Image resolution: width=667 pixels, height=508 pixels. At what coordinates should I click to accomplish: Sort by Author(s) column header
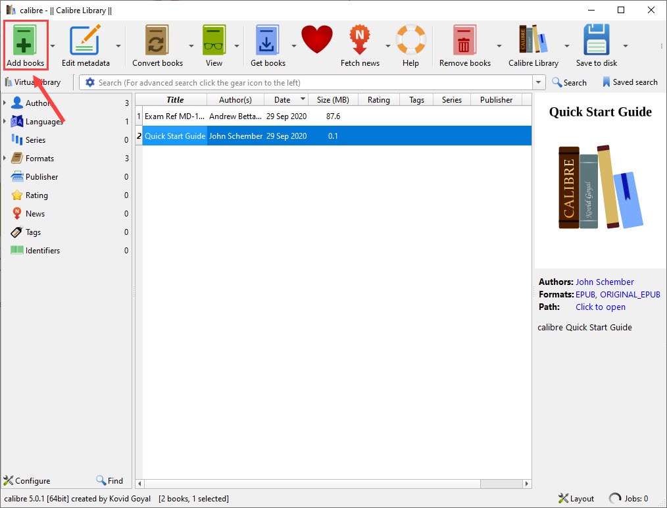pyautogui.click(x=235, y=99)
